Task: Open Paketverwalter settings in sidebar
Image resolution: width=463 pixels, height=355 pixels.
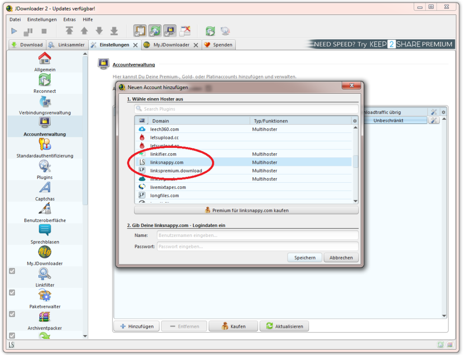Action: (x=45, y=299)
